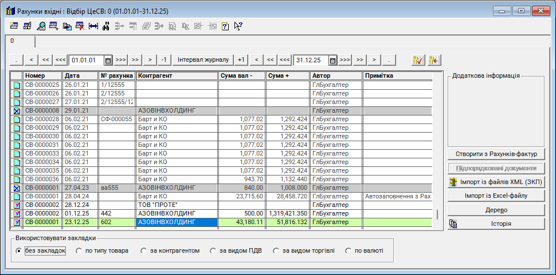
Task: Click 'Створити з Рахунків-фактур' button
Action: pyautogui.click(x=496, y=154)
